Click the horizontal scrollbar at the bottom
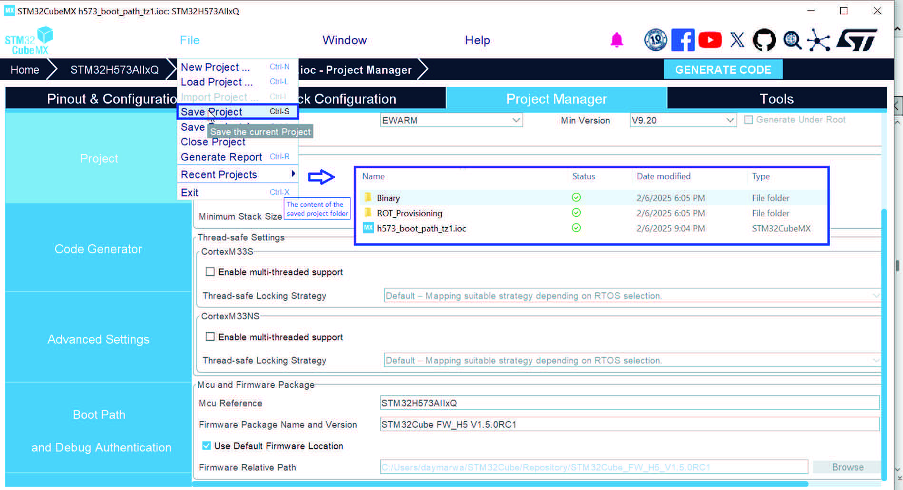This screenshot has height=490, width=903. click(500, 484)
